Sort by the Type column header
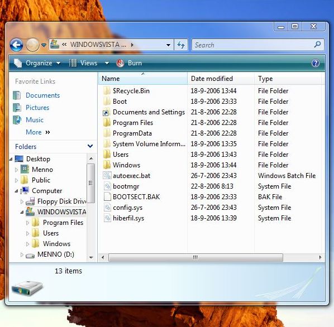Viewport: 334px width, 327px height. coord(288,79)
